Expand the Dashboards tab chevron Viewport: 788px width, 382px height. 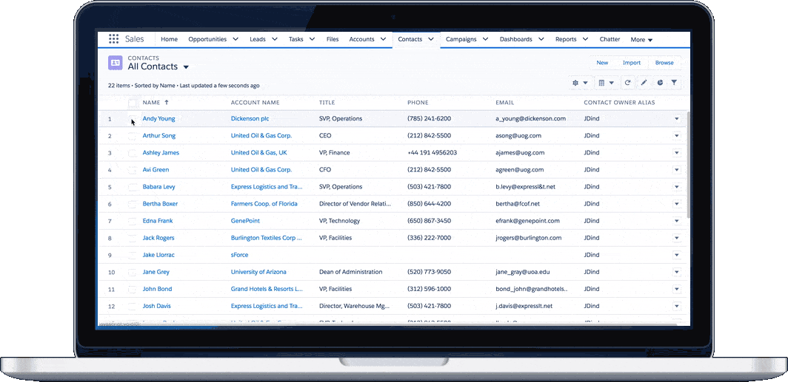(x=541, y=39)
